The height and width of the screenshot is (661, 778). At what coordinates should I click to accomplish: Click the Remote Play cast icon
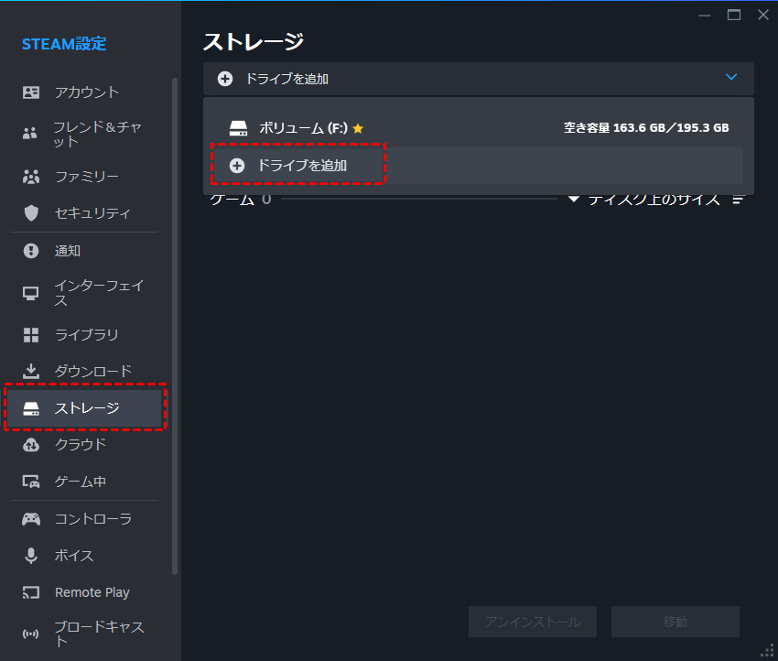31,592
